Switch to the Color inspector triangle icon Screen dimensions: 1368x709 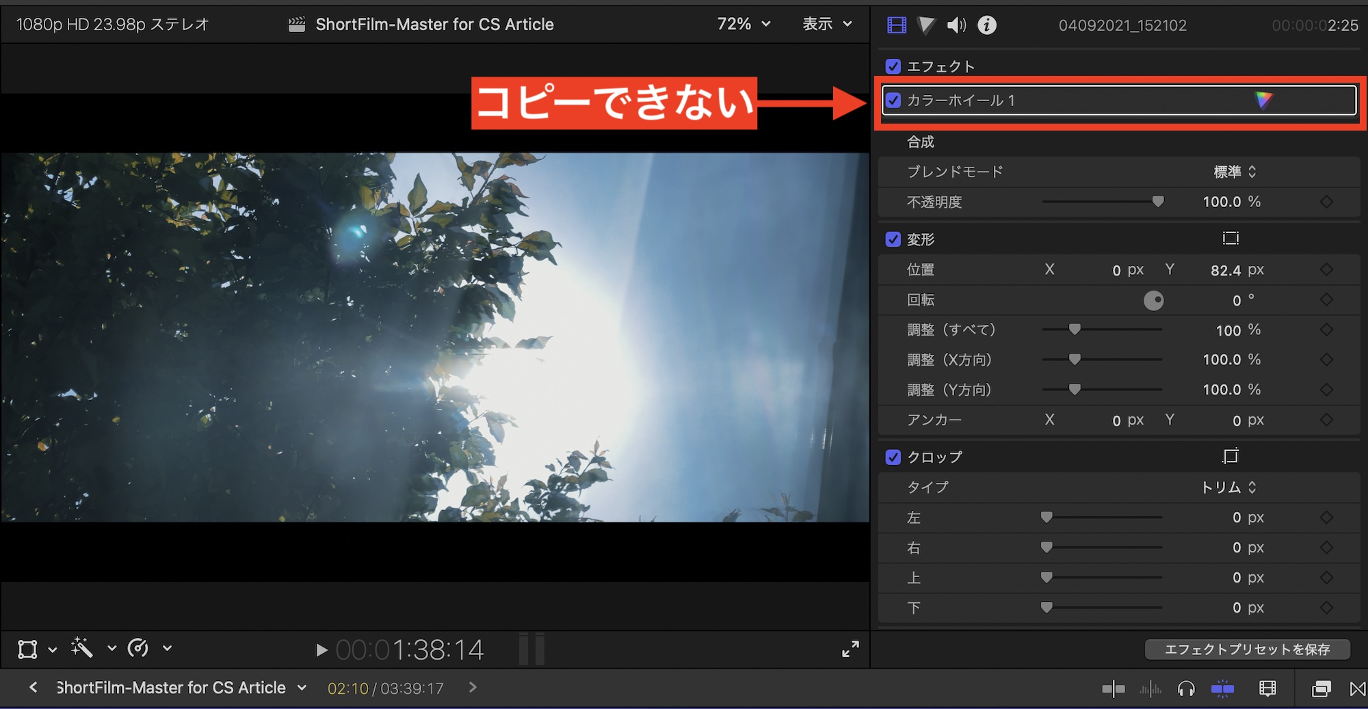pyautogui.click(x=925, y=25)
